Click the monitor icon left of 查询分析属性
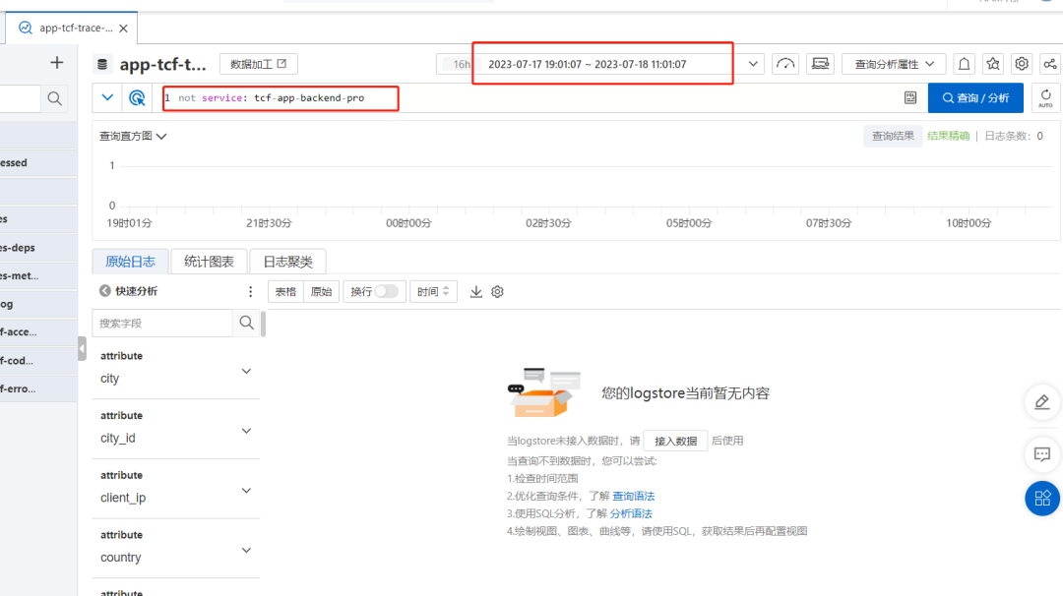The width and height of the screenshot is (1063, 596). [x=820, y=64]
